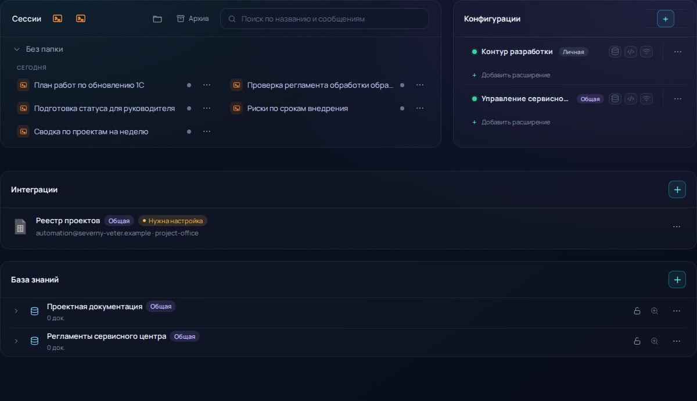Viewport: 697px width, 401px height.
Task: Click the code icon for Управление сервисно…
Action: click(631, 99)
